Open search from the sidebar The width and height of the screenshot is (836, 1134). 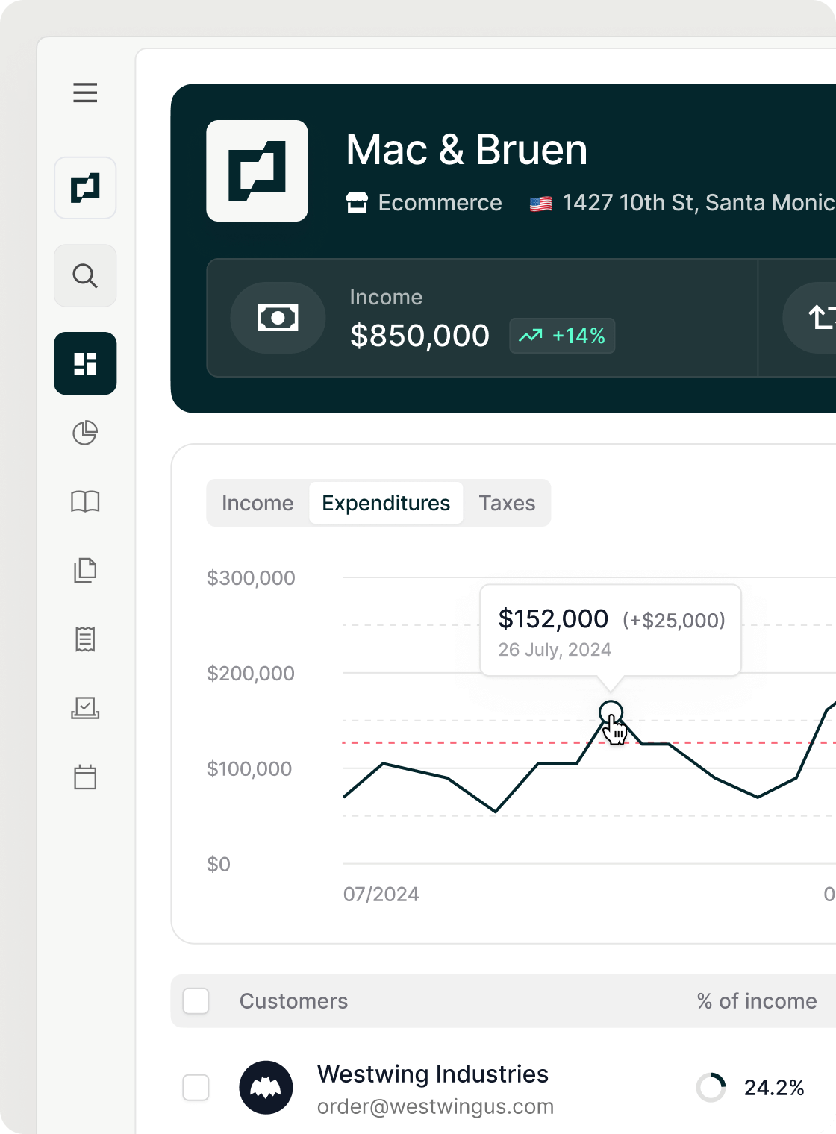(85, 276)
